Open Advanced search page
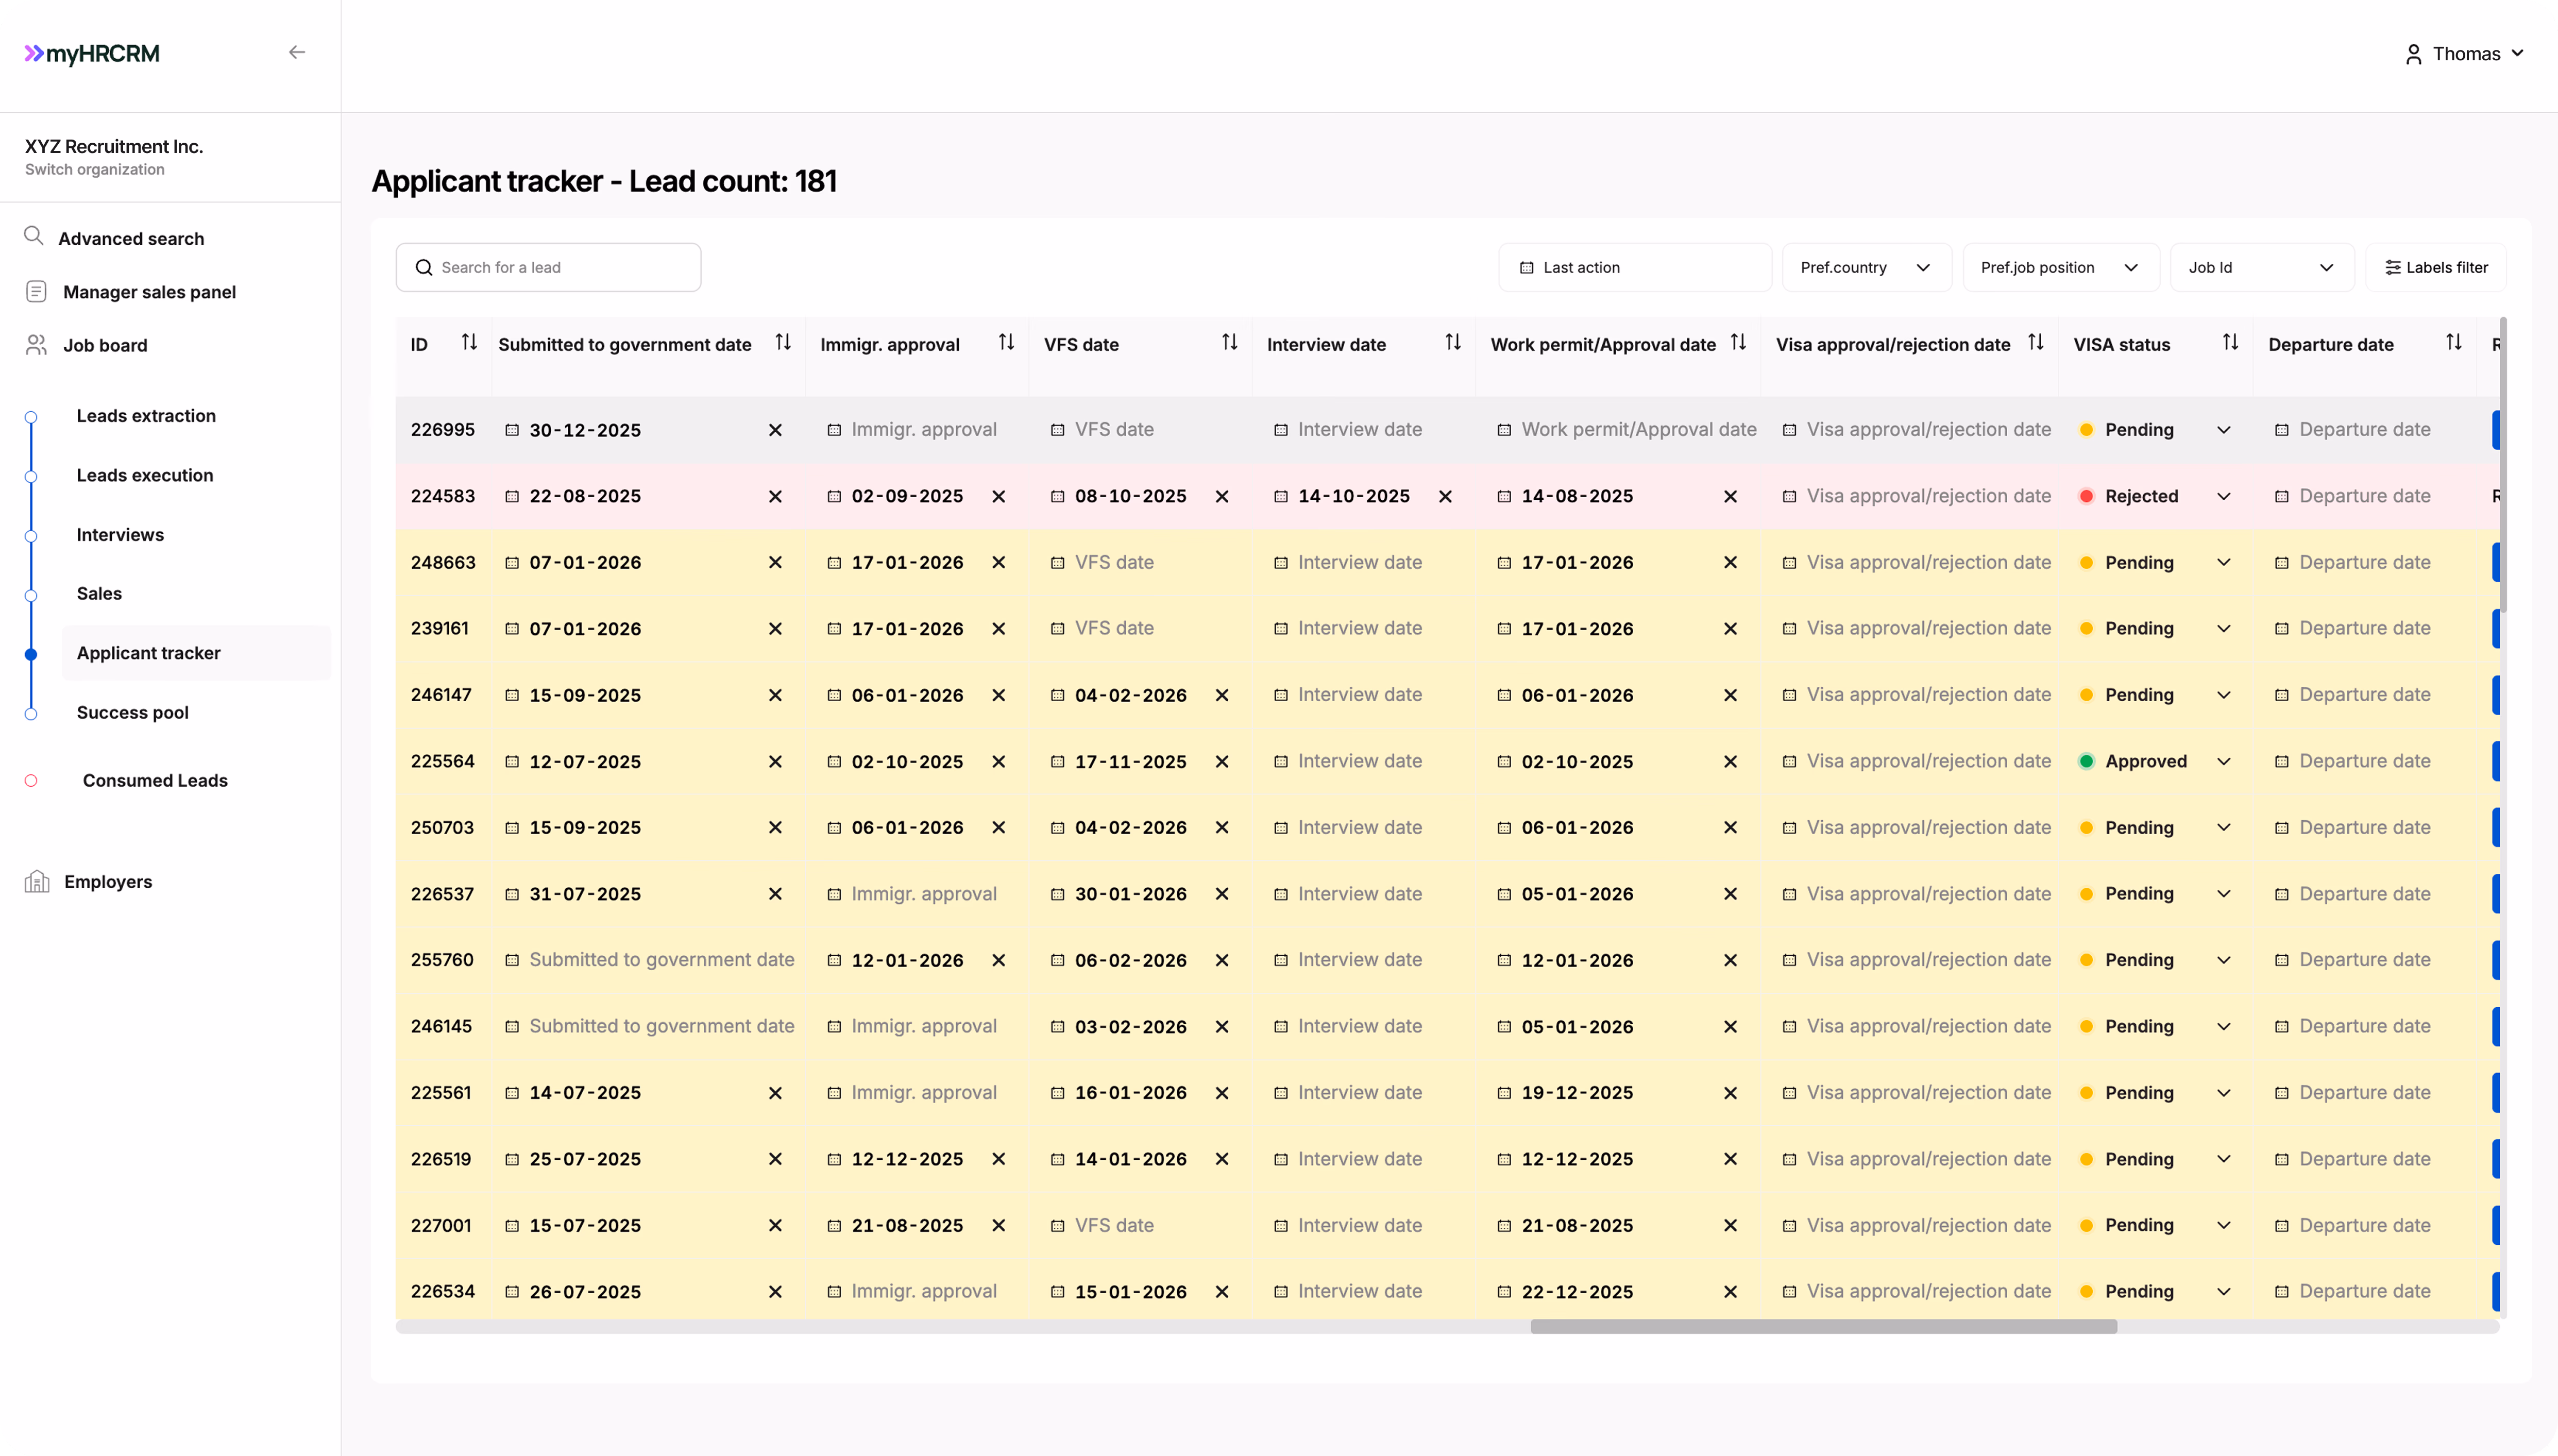This screenshot has width=2558, height=1456. pyautogui.click(x=131, y=238)
